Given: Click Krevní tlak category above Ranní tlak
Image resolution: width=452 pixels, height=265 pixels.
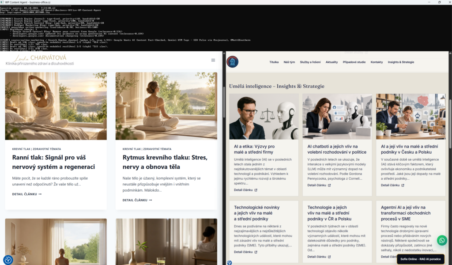Looking at the screenshot, I should point(21,149).
